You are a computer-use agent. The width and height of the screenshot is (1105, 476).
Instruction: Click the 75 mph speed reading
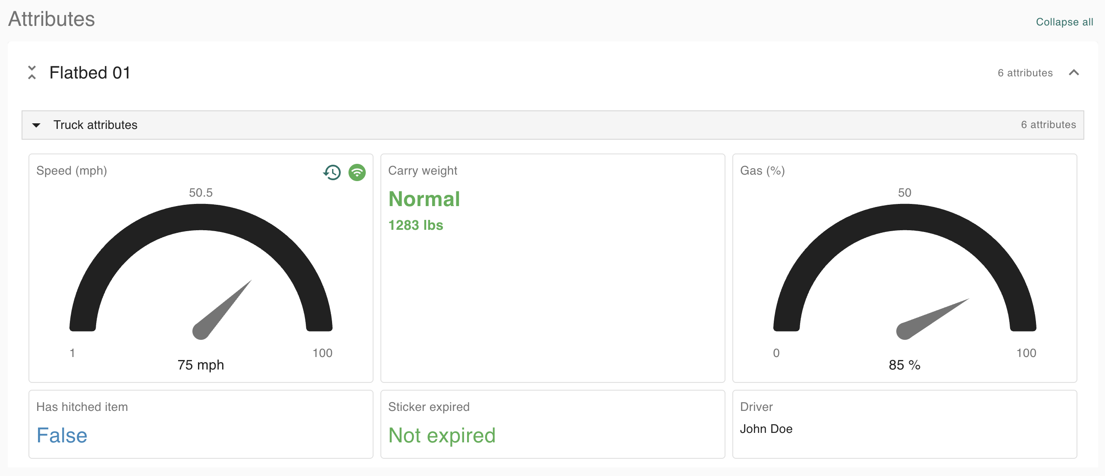point(201,365)
